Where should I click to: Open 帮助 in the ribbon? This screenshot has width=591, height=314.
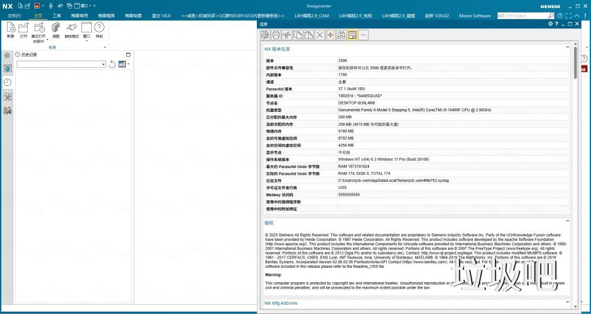[x=99, y=30]
